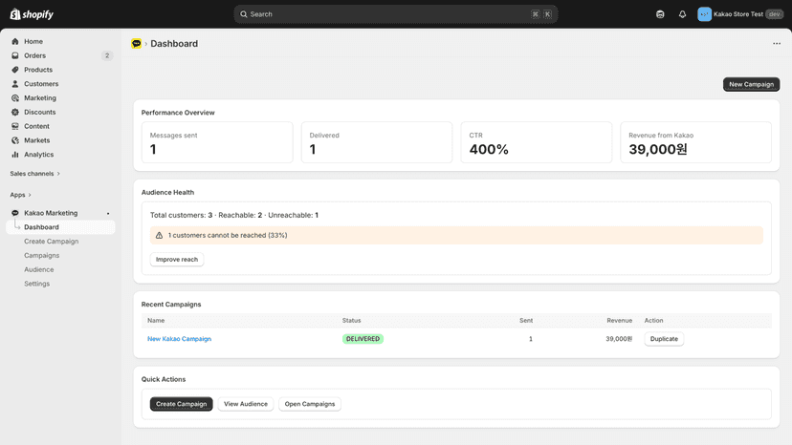Open Create Campaign in sidebar
The height and width of the screenshot is (445, 792).
(x=51, y=242)
